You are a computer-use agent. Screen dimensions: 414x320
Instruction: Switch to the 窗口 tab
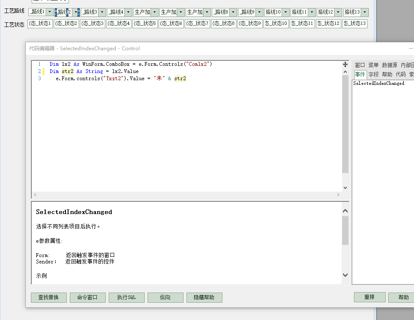[x=359, y=65]
